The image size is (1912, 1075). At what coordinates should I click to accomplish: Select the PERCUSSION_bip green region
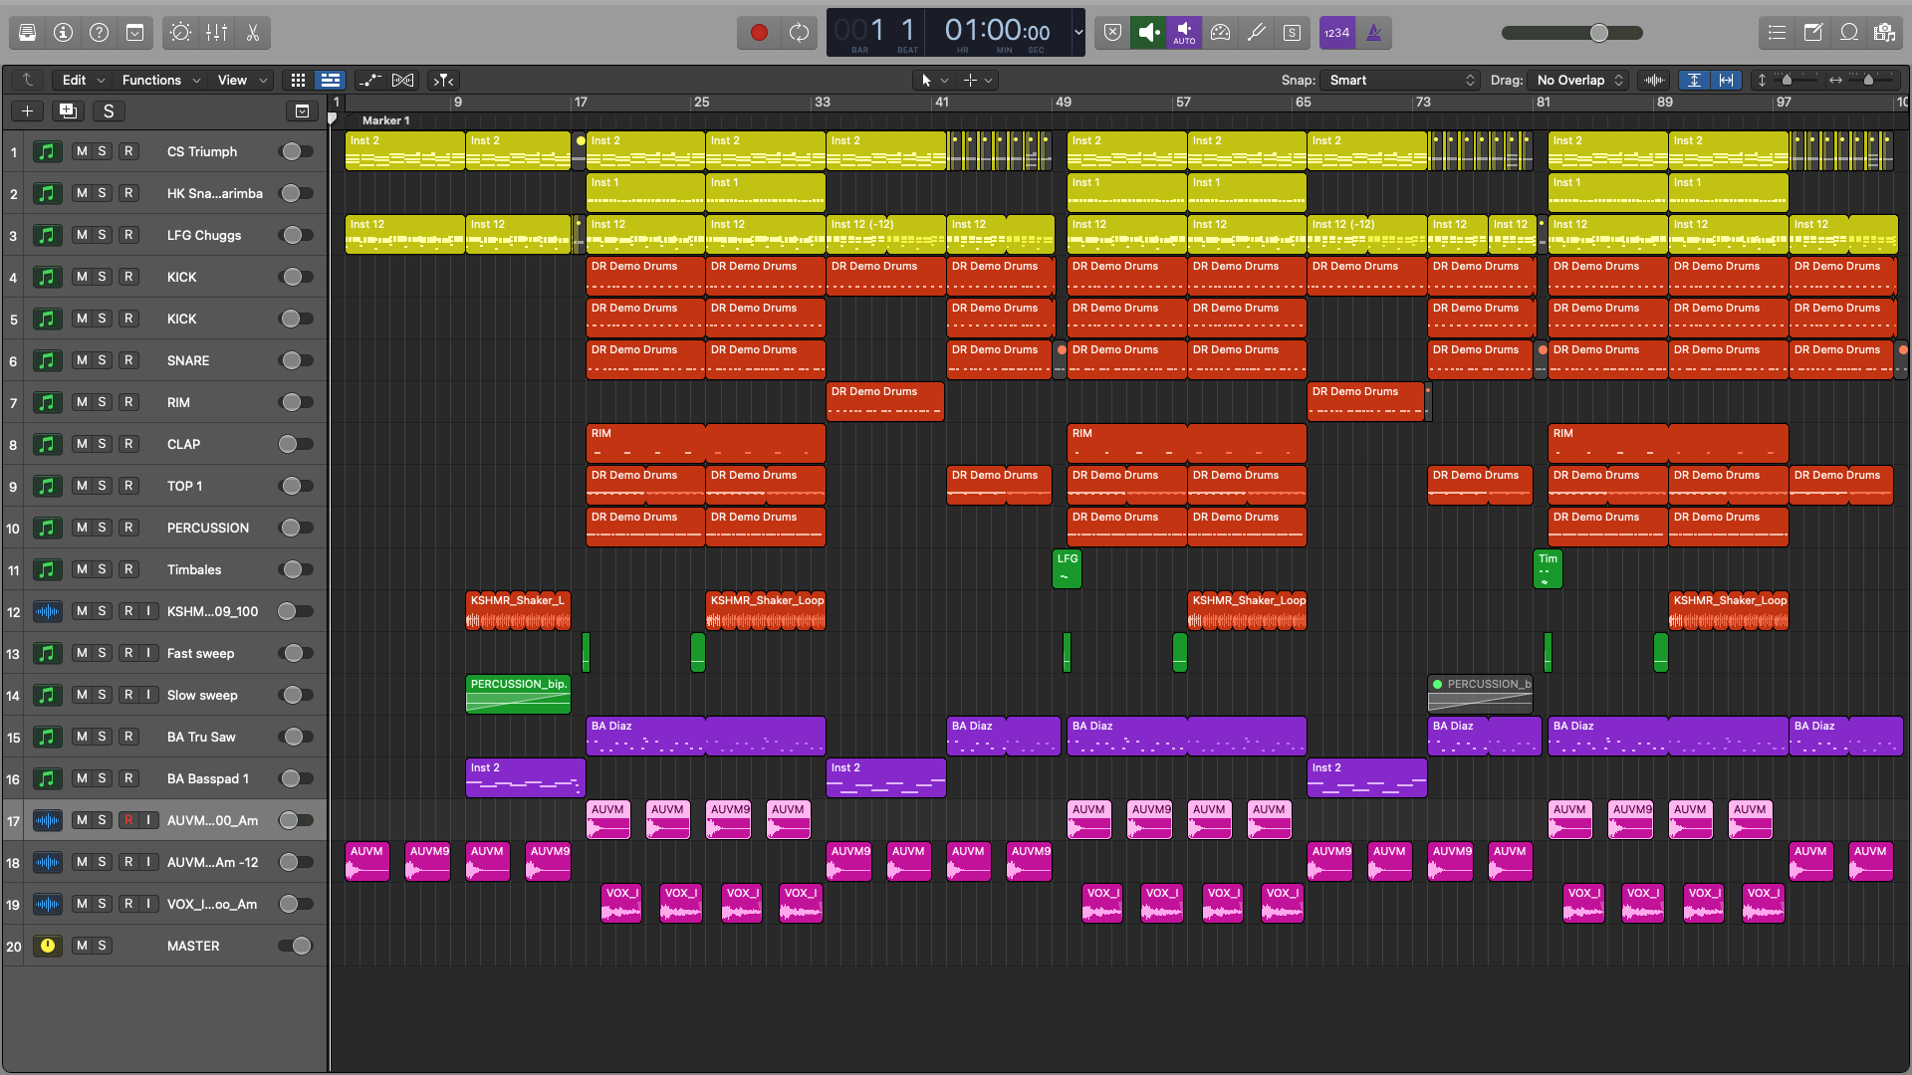[x=518, y=695]
